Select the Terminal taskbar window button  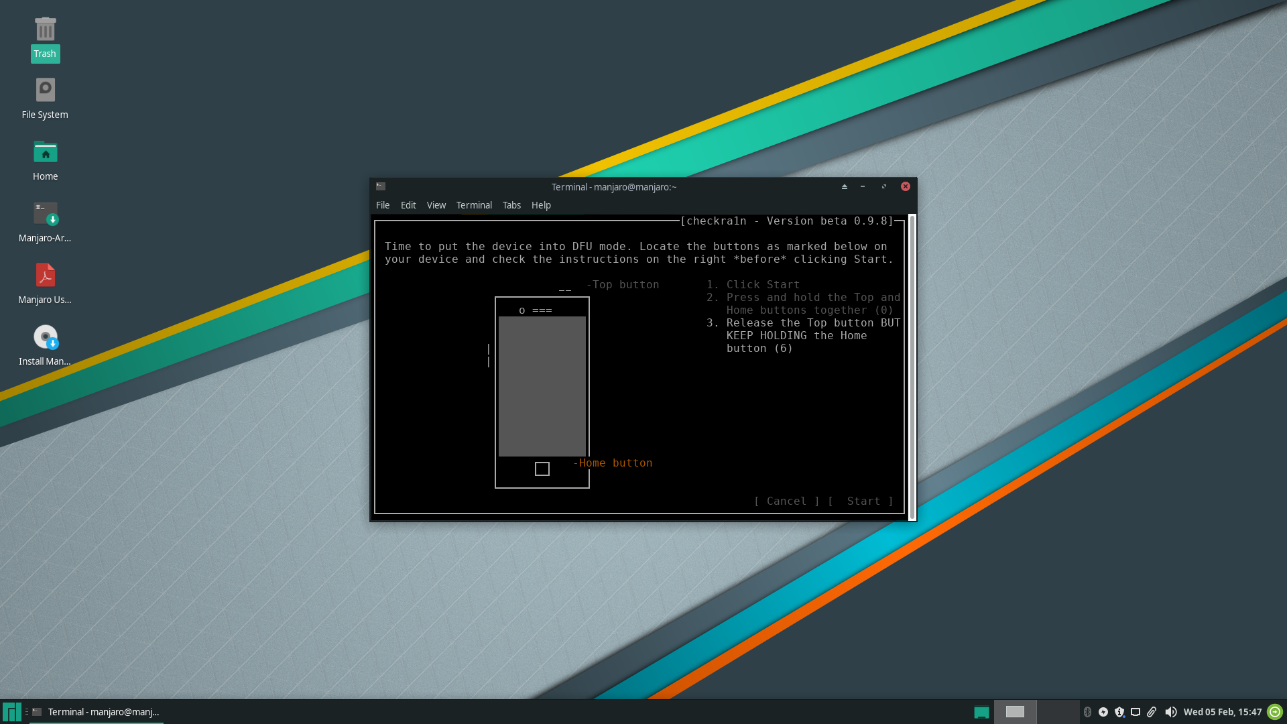tap(96, 712)
